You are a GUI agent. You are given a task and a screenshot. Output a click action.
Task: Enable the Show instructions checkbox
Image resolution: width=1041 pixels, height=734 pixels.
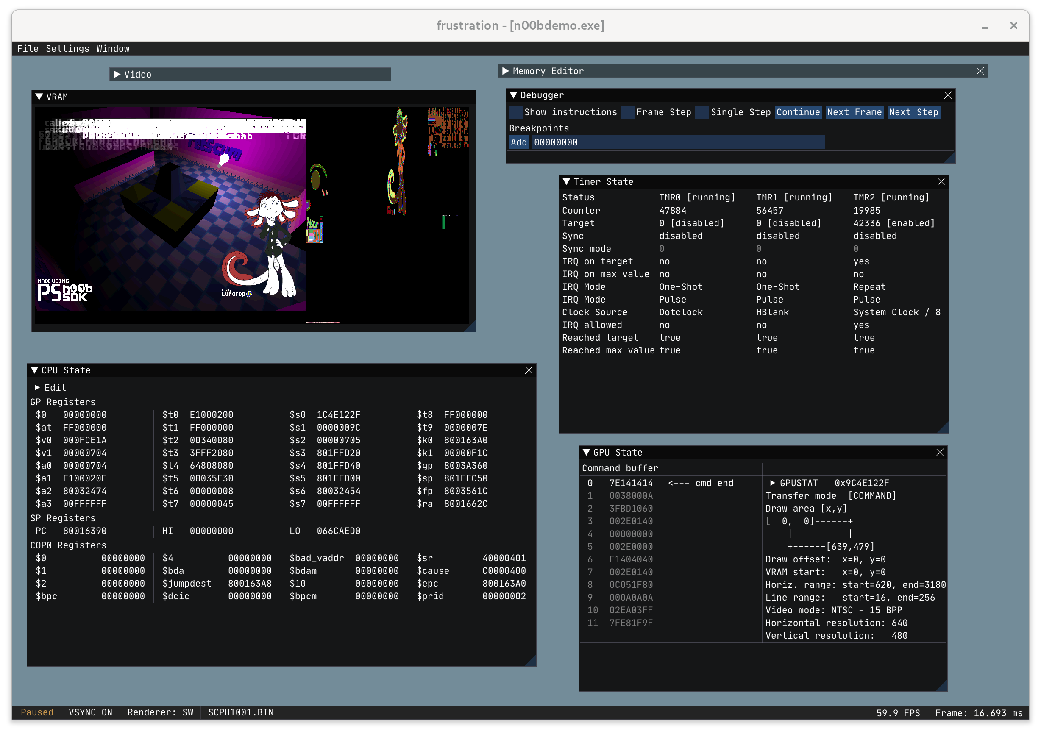pos(515,112)
